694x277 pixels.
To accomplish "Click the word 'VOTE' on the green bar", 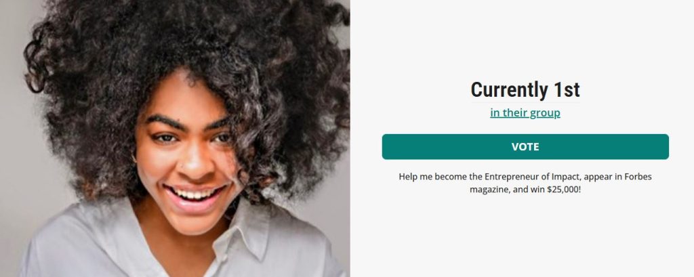I will click(x=525, y=147).
